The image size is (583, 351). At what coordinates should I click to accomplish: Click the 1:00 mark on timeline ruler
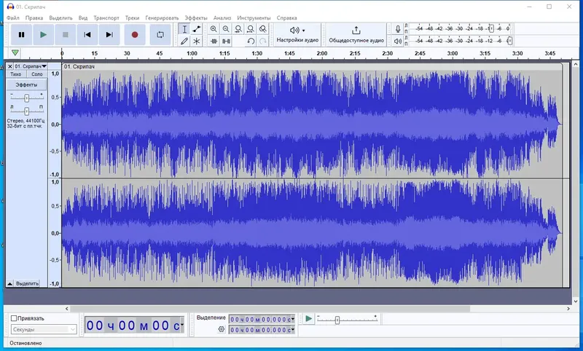(x=192, y=53)
